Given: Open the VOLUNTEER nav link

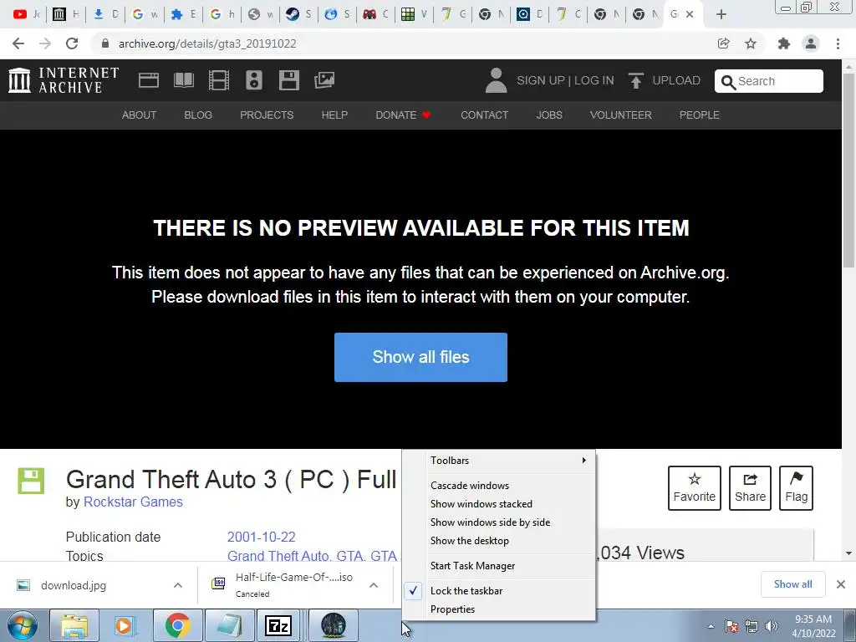Looking at the screenshot, I should [x=621, y=115].
